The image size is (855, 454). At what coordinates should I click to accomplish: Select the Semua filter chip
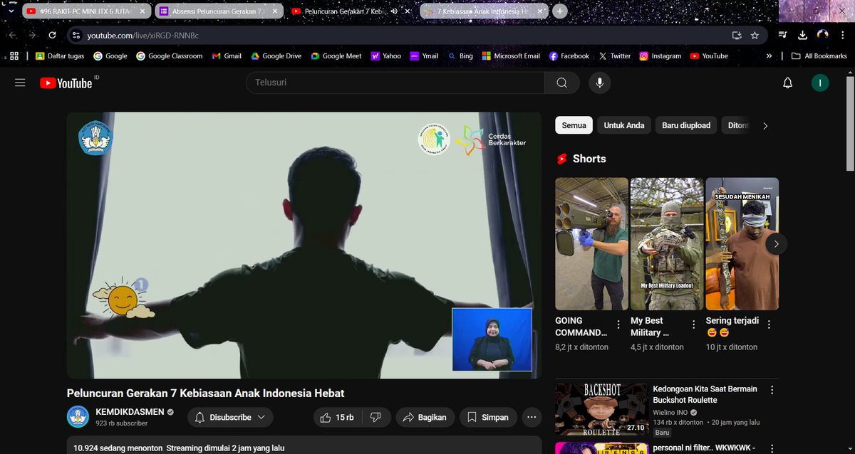point(574,125)
